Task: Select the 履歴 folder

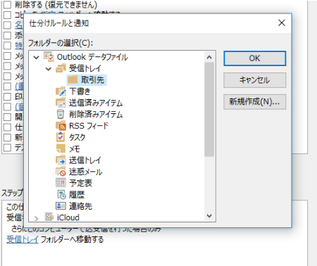Action: [x=77, y=195]
